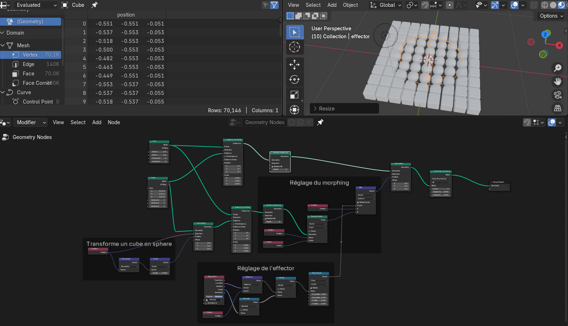Select the Relative button in Object Info node

(219, 296)
